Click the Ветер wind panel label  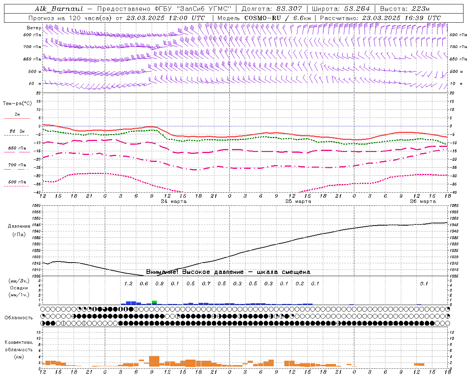click(x=34, y=28)
